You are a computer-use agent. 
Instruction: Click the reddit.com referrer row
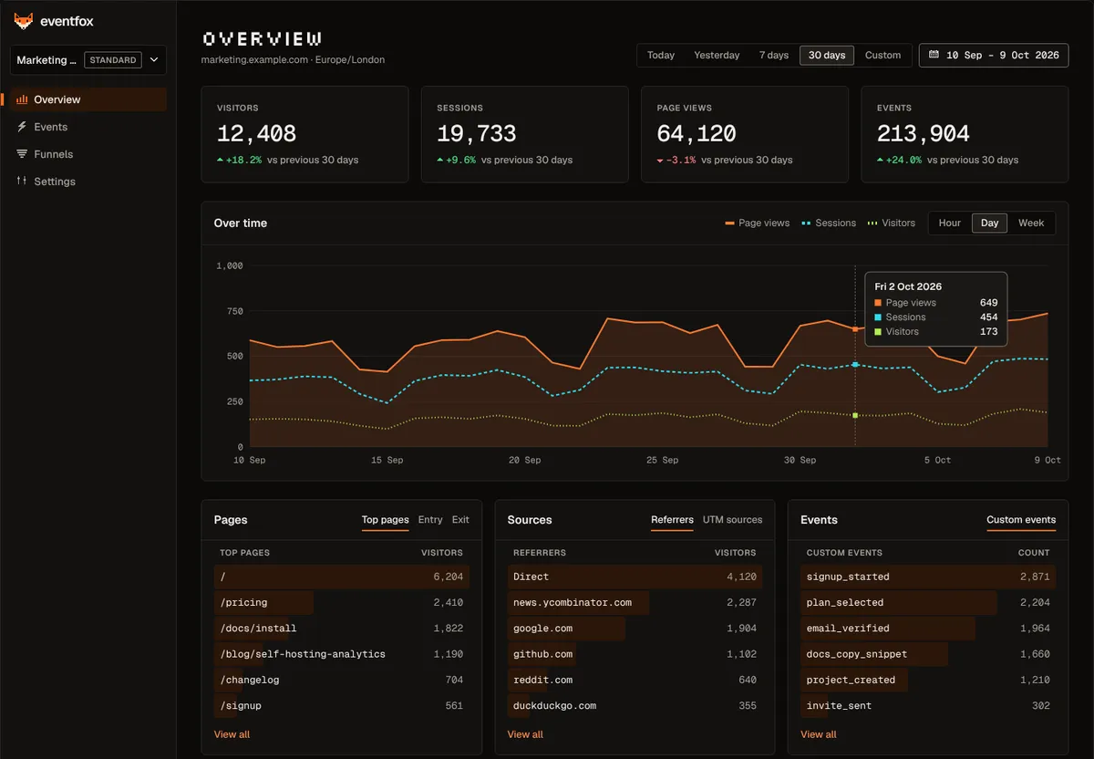pos(635,680)
